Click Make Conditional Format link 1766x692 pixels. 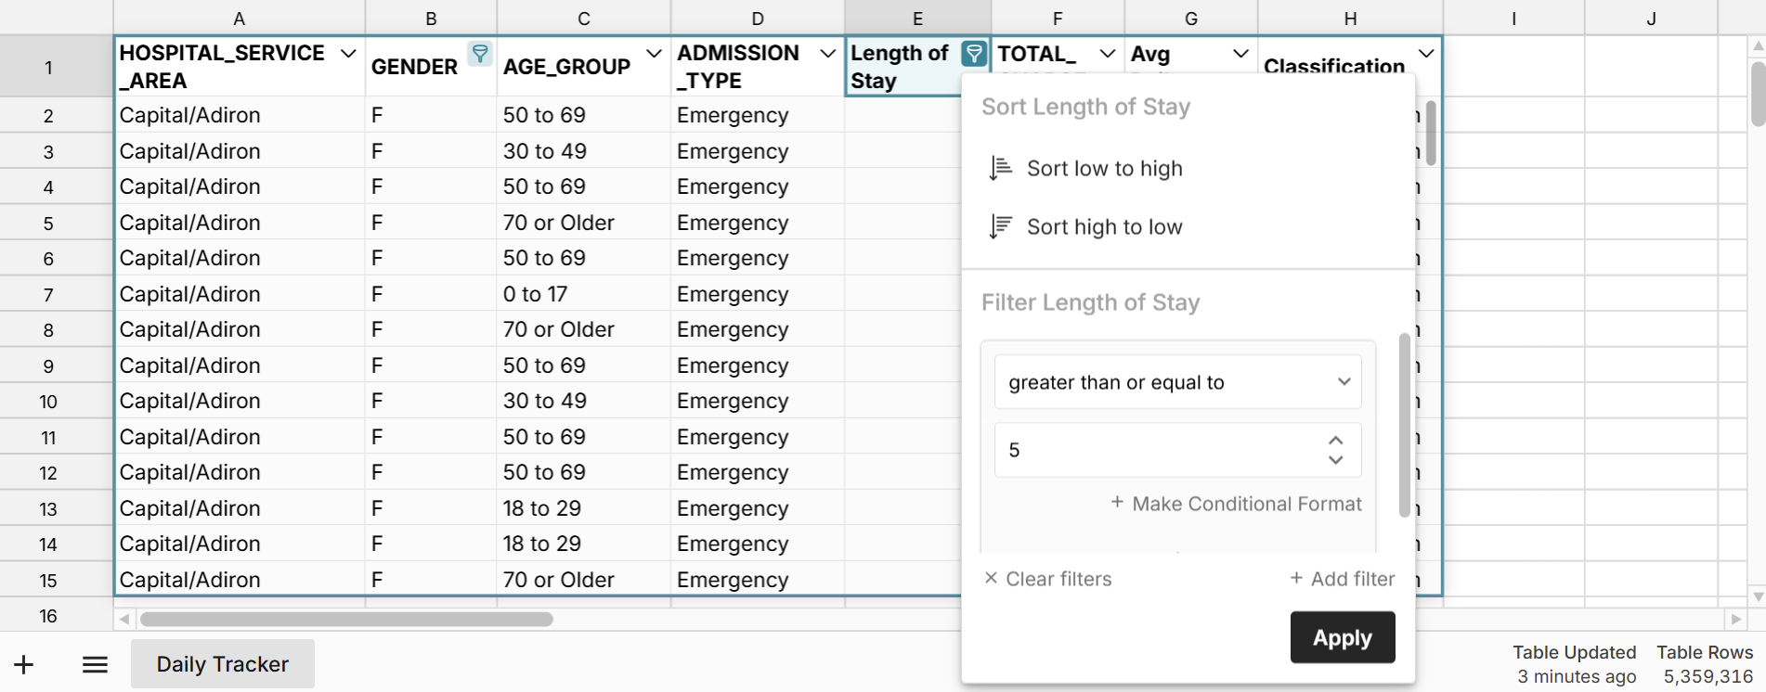(x=1236, y=504)
